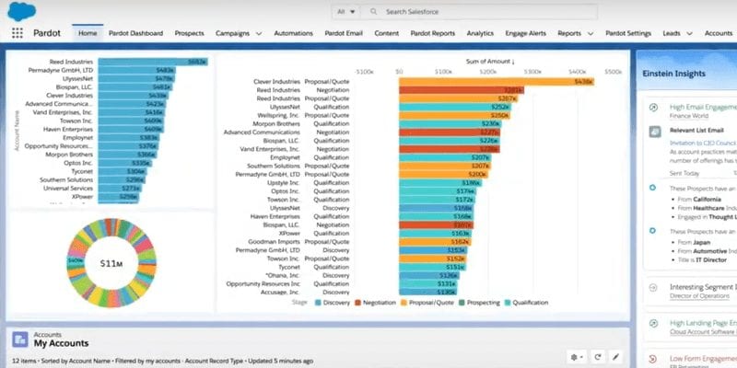Select the Permadyne GmbH $483k bar
Screen dimensions: 737x368
coord(136,70)
